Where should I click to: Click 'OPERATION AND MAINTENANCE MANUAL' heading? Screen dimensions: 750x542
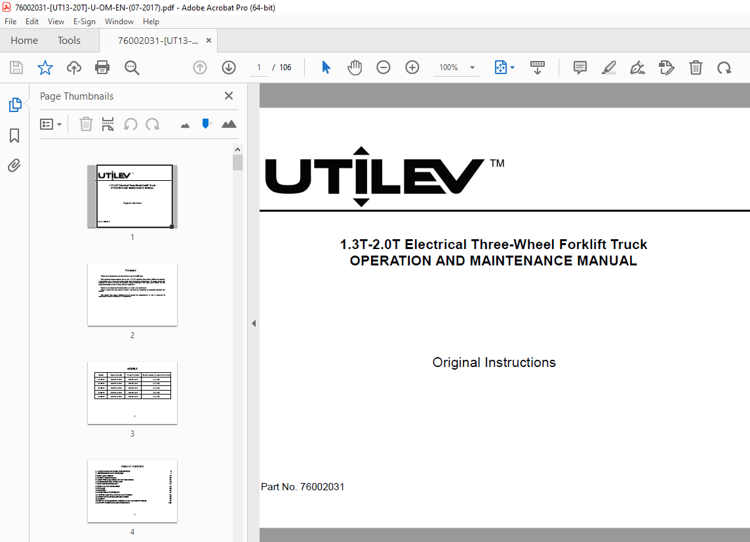[493, 260]
